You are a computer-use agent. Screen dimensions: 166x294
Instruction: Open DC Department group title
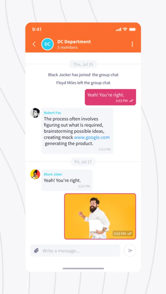pos(74,41)
